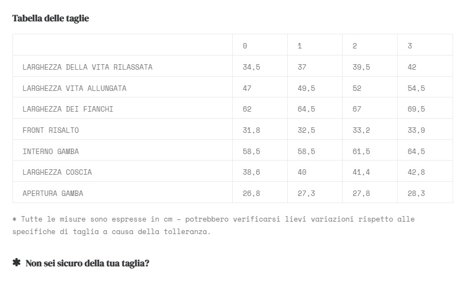
Task: Click the 'Interno gamba' row label
Action: click(51, 152)
